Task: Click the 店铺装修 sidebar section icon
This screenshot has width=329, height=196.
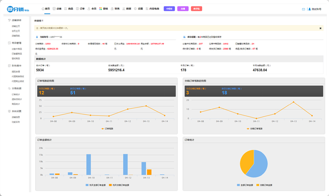Action: 9,20
